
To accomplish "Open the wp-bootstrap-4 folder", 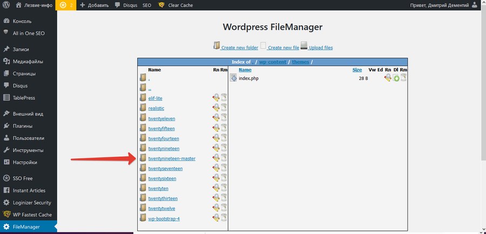I will click(164, 219).
